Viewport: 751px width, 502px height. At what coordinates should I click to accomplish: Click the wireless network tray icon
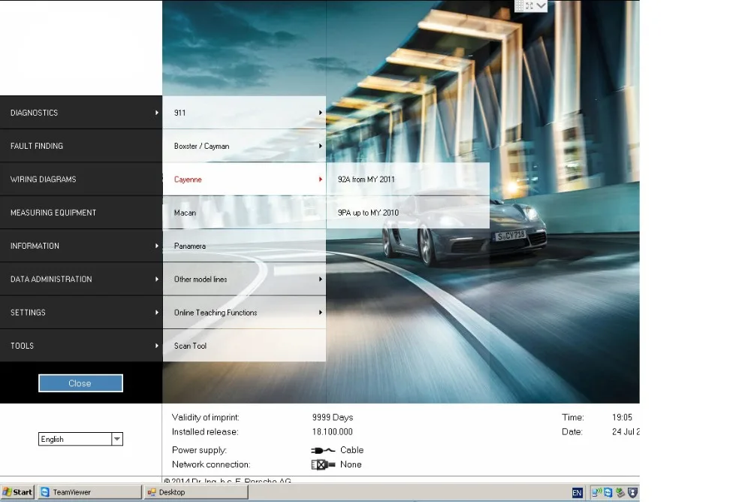(x=596, y=492)
